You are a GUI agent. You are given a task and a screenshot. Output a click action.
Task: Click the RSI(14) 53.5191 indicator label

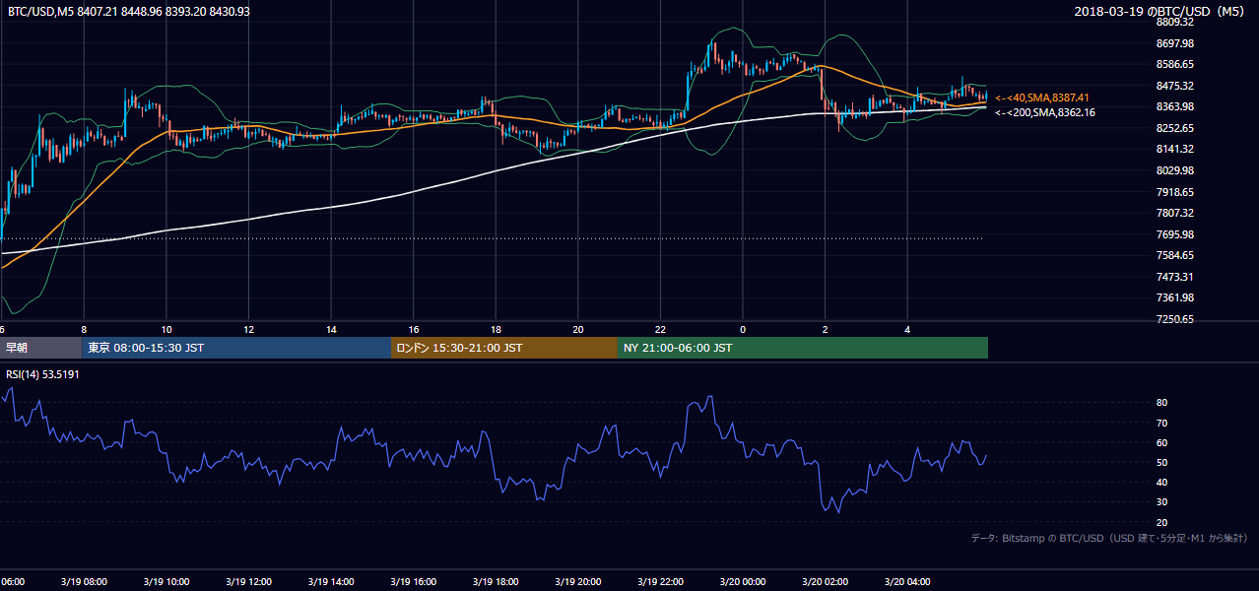coord(42,375)
